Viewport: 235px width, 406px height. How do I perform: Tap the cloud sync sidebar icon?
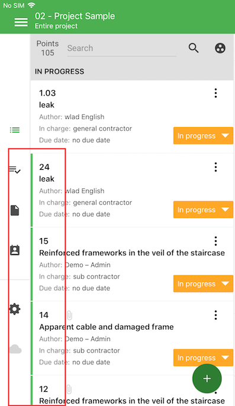click(15, 349)
